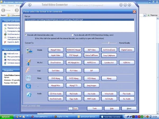Pick Digital Camera format
This screenshot has width=159, height=119.
(x=127, y=50)
